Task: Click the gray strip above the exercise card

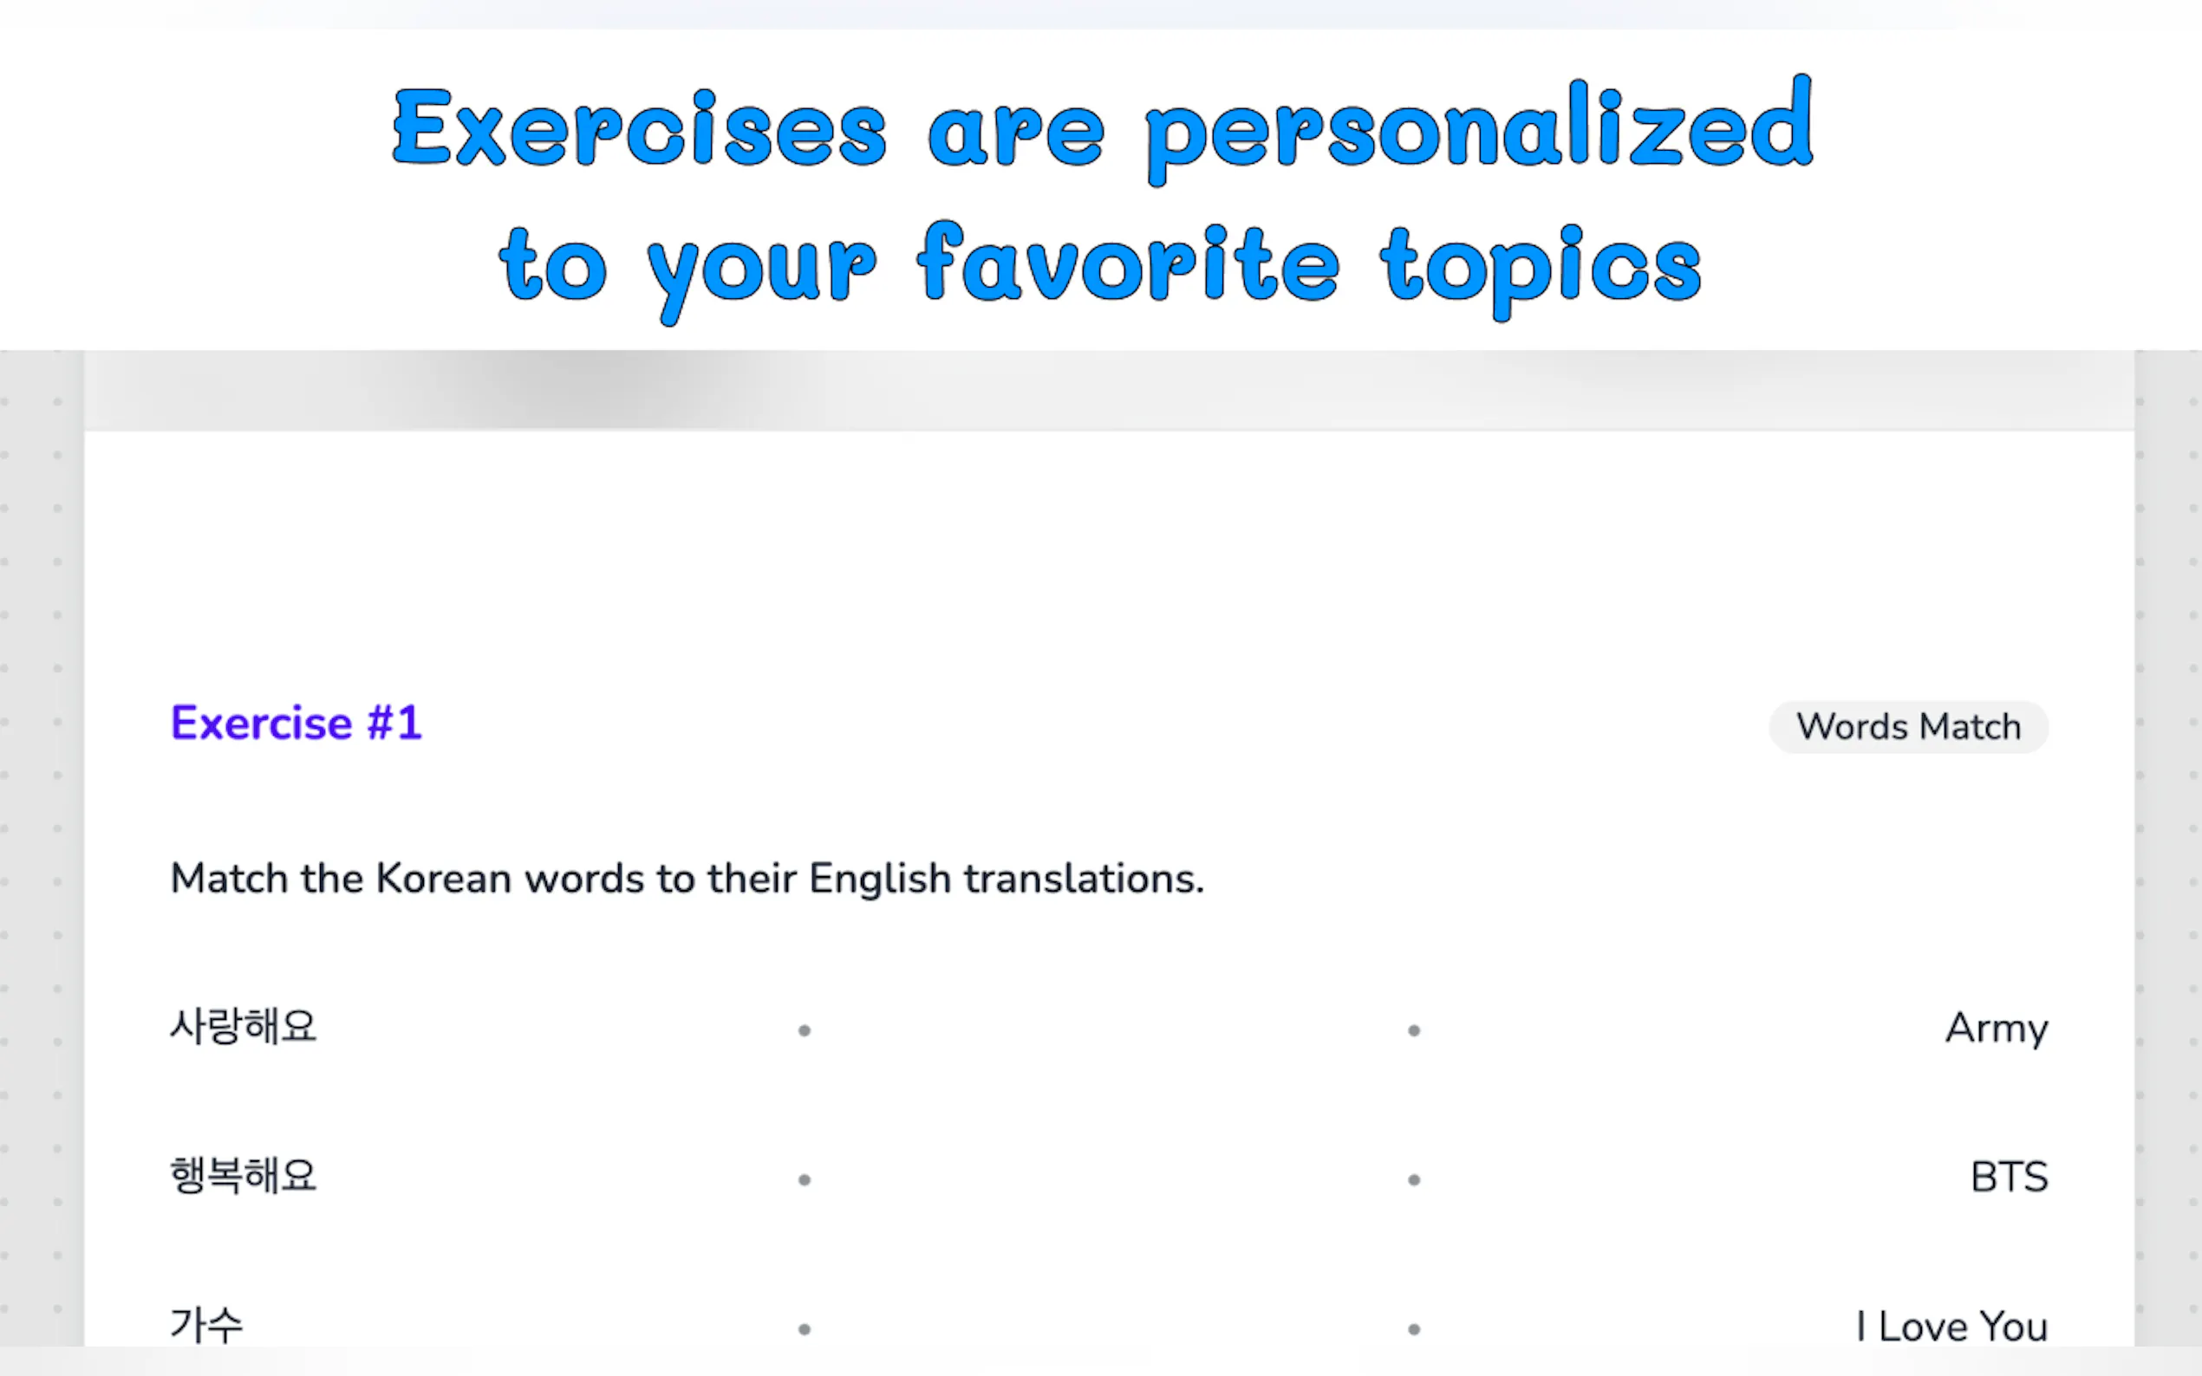Action: (1109, 392)
